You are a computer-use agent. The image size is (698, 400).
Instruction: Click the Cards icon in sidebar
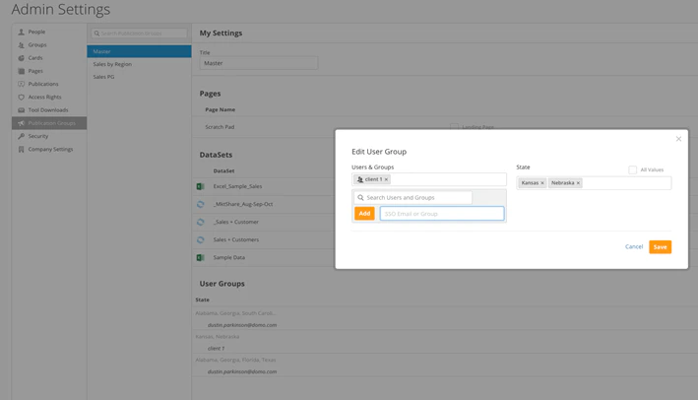(x=21, y=58)
